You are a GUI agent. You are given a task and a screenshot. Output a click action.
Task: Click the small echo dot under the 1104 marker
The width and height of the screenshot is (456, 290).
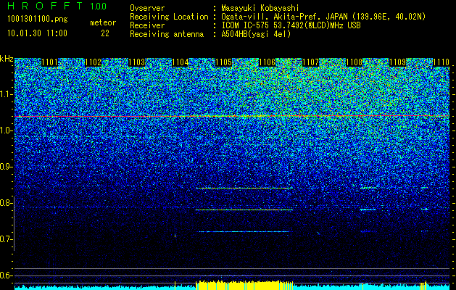coord(175,236)
